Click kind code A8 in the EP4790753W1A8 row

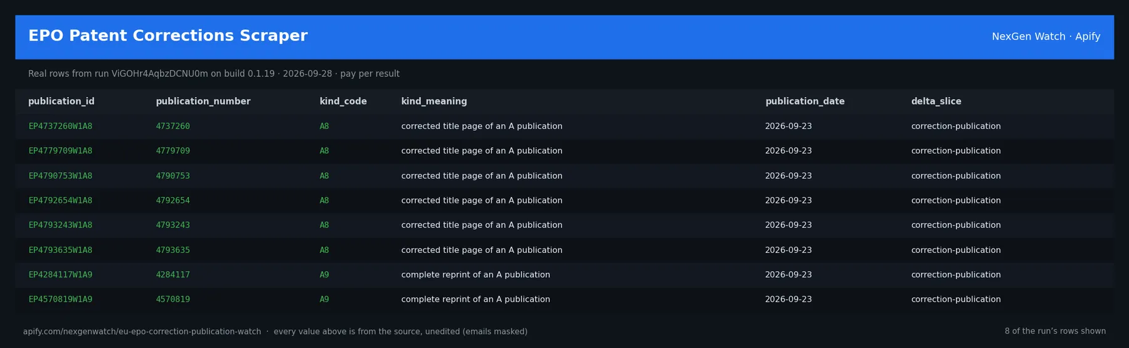tap(324, 176)
